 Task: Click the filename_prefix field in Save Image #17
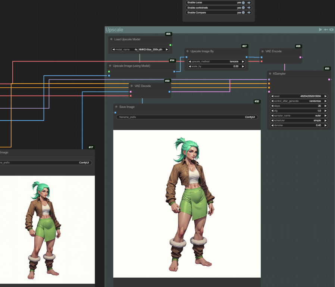(x=46, y=163)
